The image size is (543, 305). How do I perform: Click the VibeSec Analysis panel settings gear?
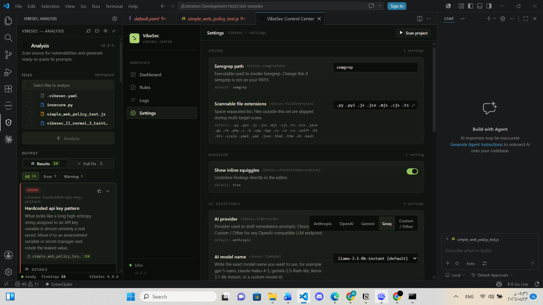(x=115, y=19)
